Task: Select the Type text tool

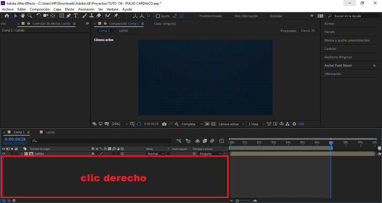Action: [x=76, y=16]
